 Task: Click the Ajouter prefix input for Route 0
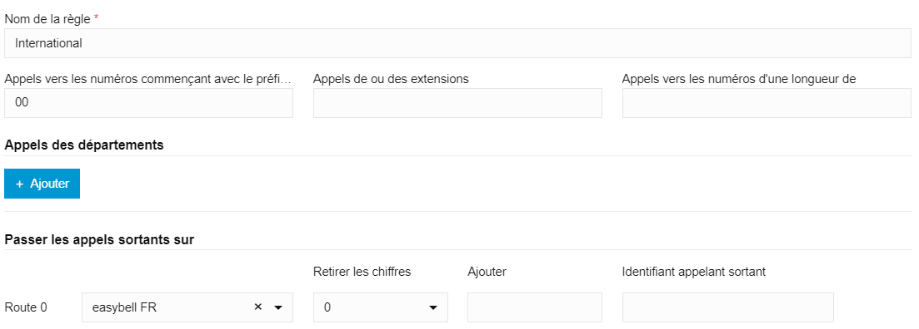535,307
